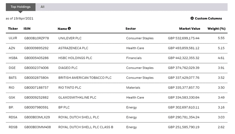Viewport: 235px width, 134px height.
Task: Sort by the ISIN column header
Action: coord(27,29)
